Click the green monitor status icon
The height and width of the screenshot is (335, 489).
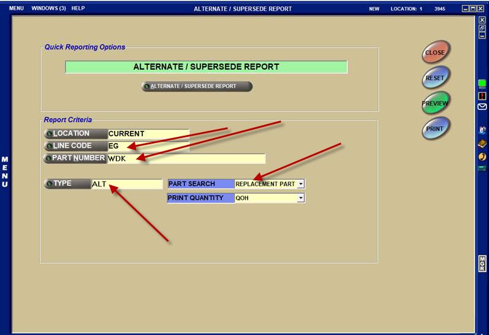coord(482,84)
